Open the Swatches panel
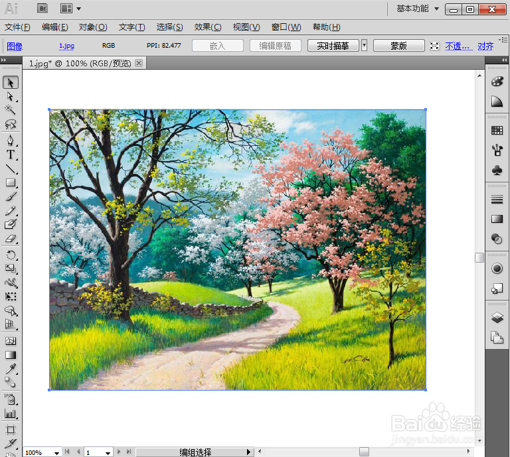Viewport: 510px width, 457px height. 497,131
